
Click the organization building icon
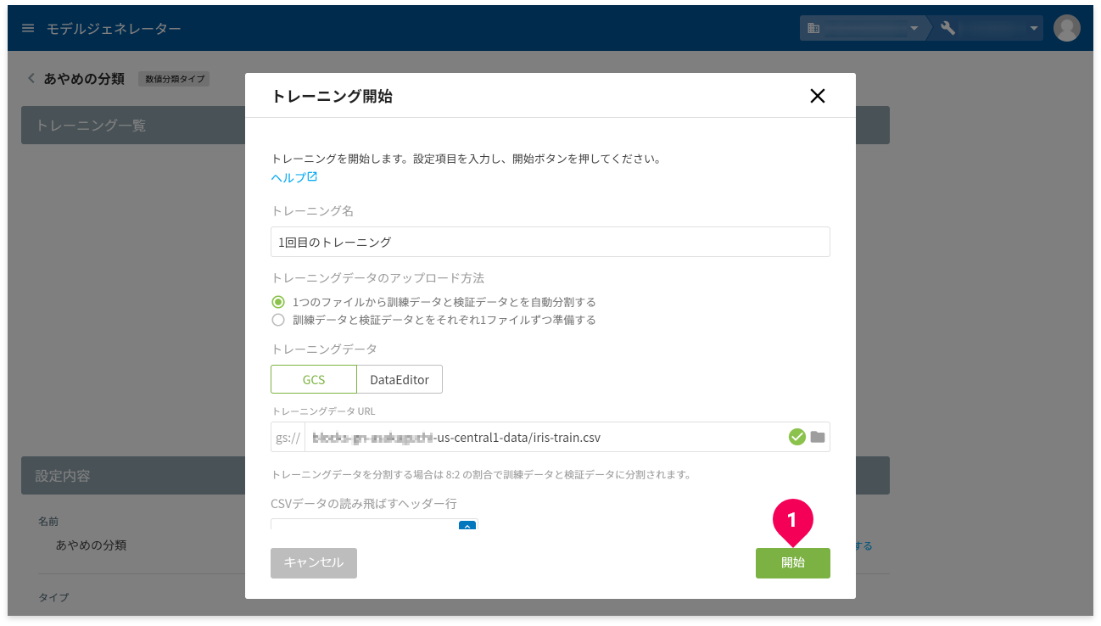(x=813, y=28)
